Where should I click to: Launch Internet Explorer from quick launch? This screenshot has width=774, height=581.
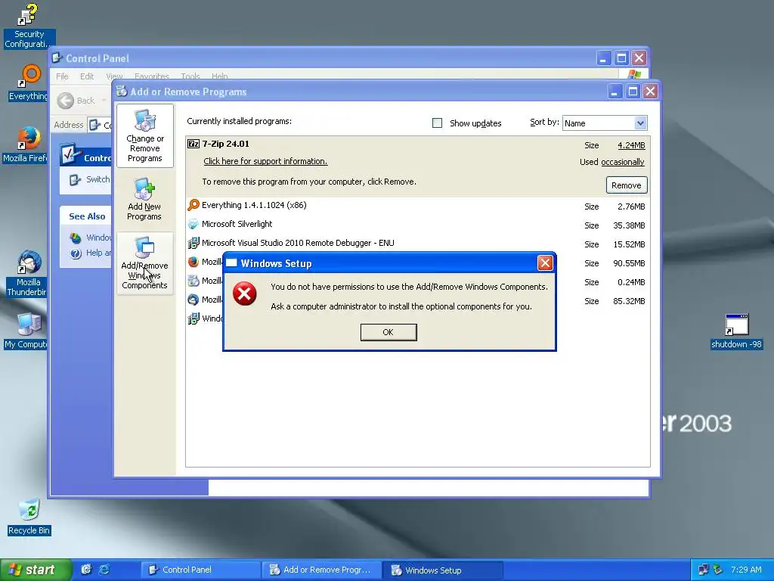pos(104,570)
